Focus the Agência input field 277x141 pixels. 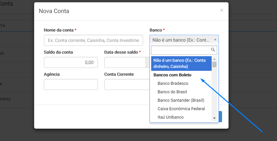71,84
